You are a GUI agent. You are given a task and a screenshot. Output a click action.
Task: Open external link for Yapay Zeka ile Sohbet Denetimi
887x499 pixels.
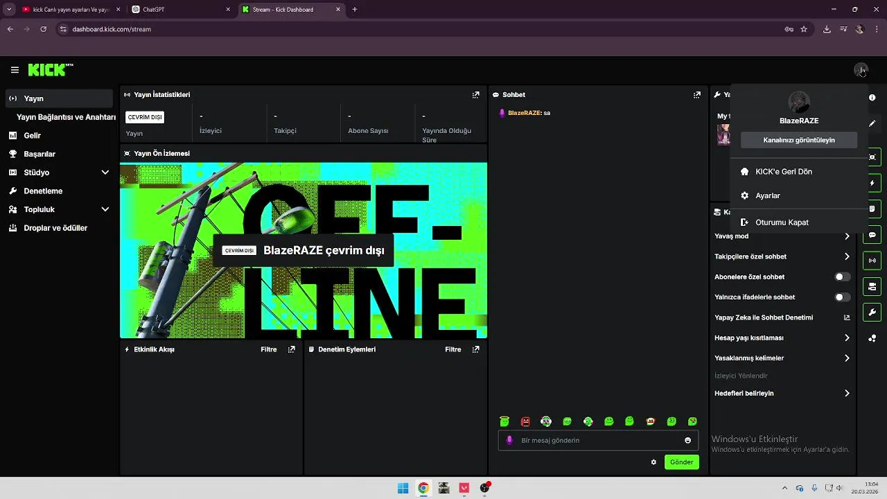(847, 317)
